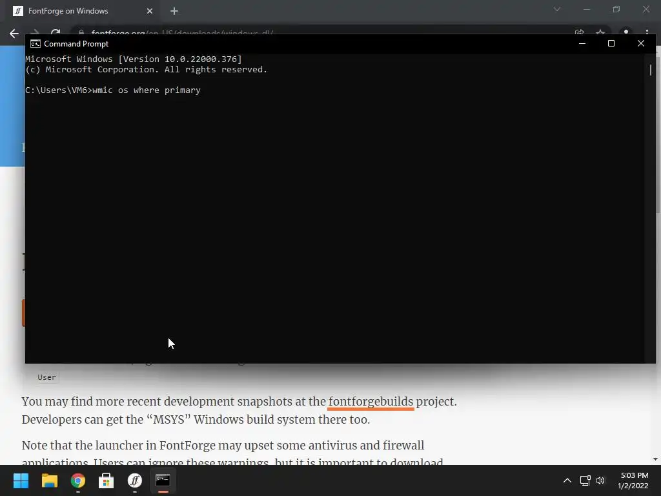This screenshot has width=661, height=496.
Task: Go back in the Chrome browser
Action: [x=14, y=34]
